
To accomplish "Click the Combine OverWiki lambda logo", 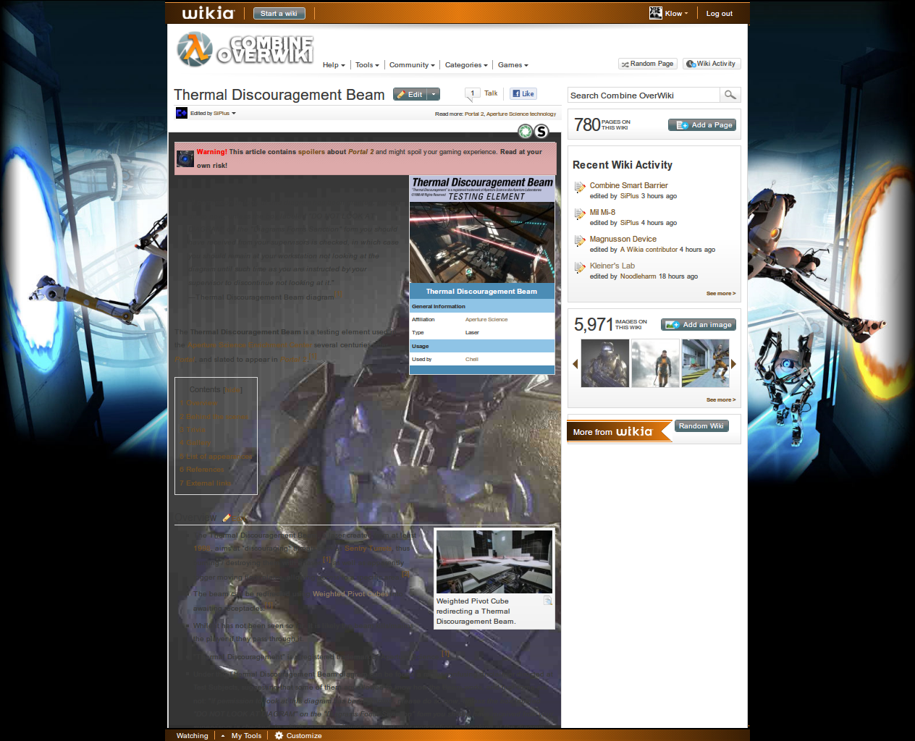I will coord(193,49).
